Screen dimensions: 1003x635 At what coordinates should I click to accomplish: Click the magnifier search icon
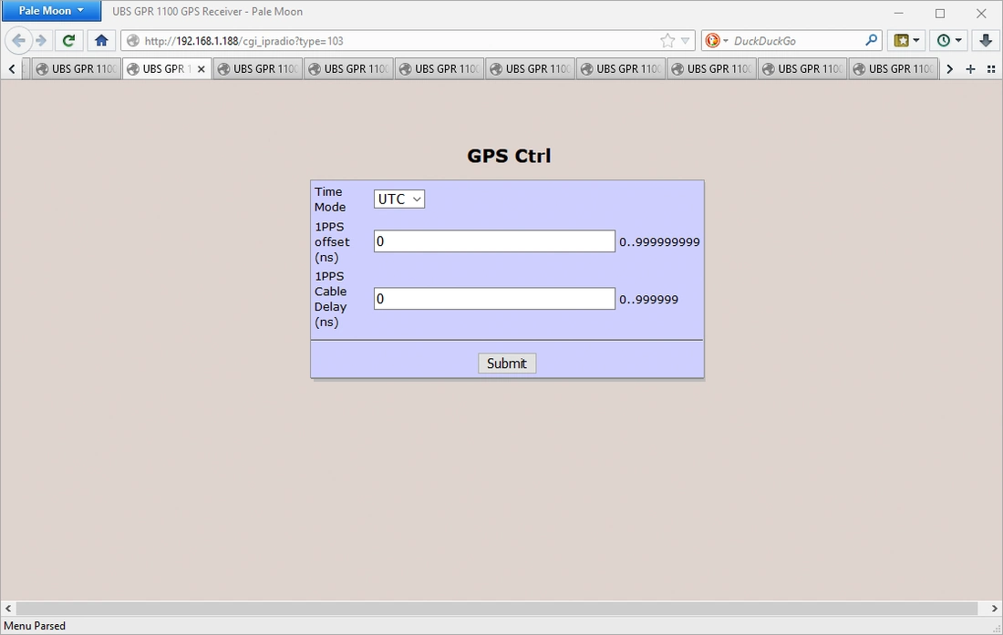(871, 40)
